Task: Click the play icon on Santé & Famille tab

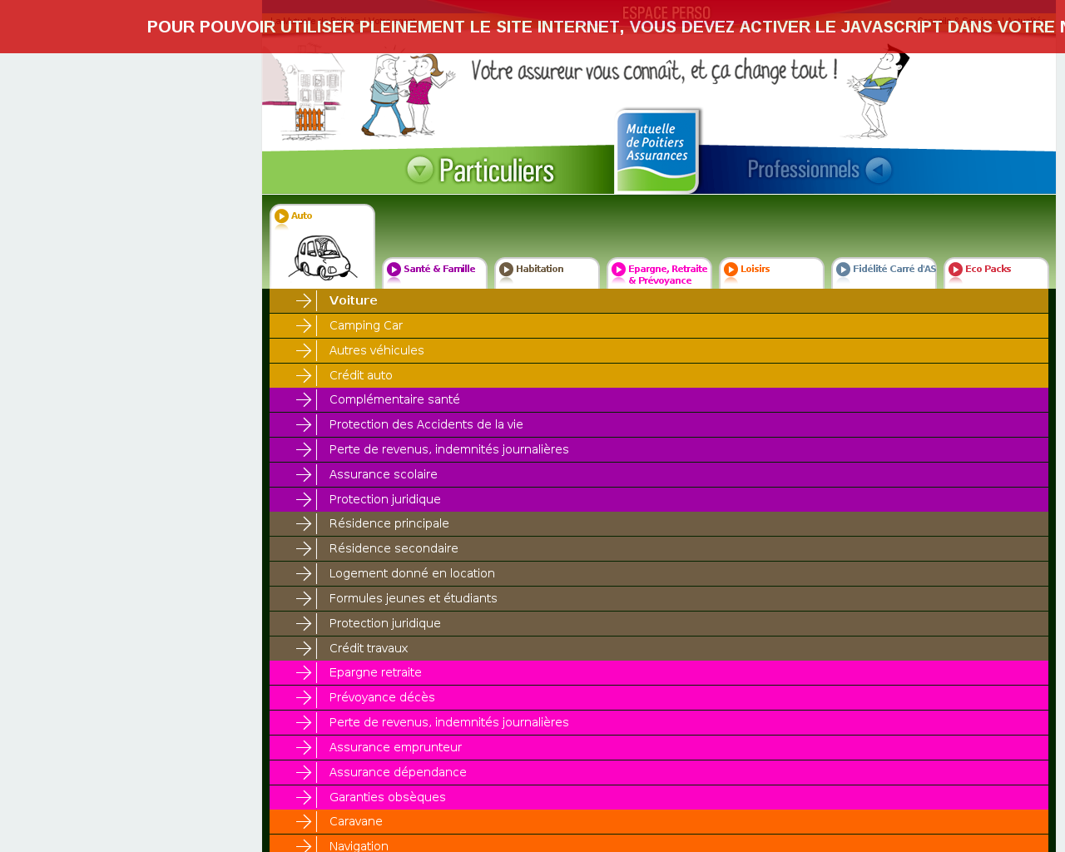Action: (394, 270)
